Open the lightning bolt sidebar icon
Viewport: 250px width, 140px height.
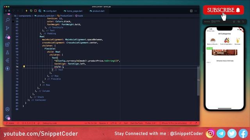[x=7, y=68]
